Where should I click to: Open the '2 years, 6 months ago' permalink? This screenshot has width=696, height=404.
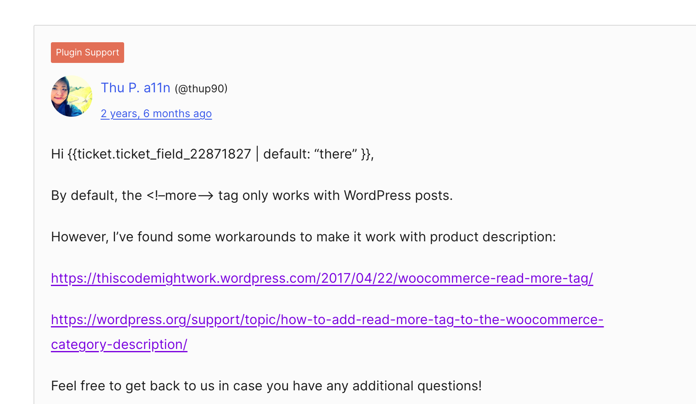tap(156, 113)
